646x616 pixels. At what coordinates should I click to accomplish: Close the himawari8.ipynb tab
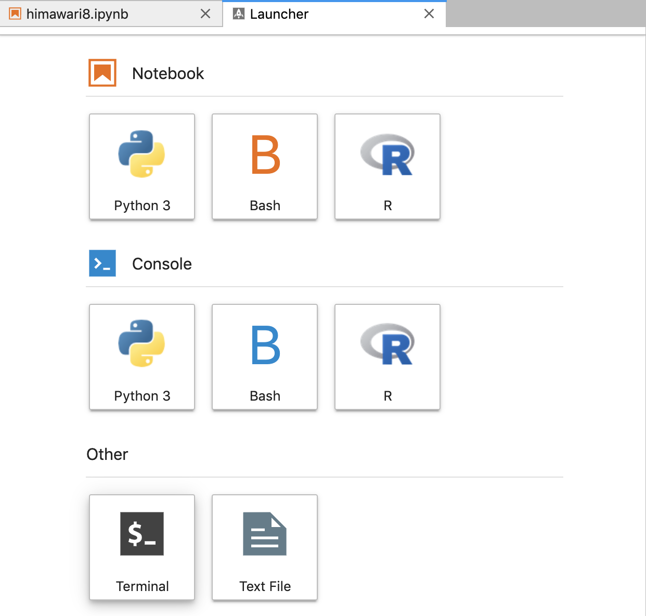pyautogui.click(x=205, y=14)
